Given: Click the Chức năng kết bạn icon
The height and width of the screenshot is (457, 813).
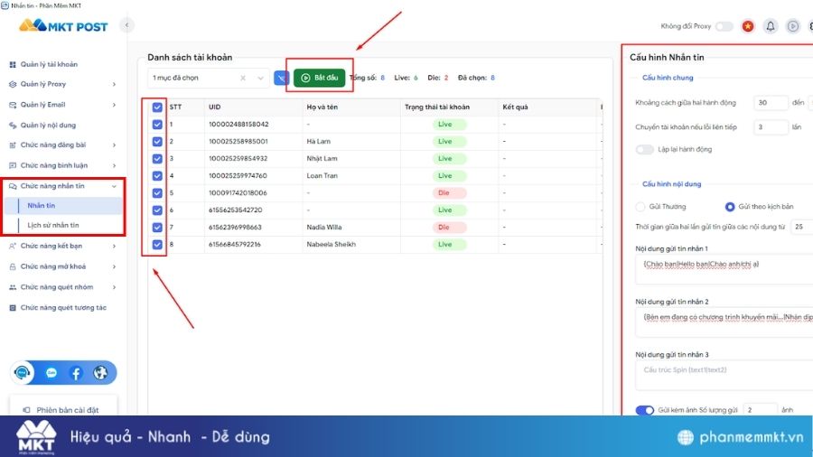Looking at the screenshot, I should coord(13,247).
